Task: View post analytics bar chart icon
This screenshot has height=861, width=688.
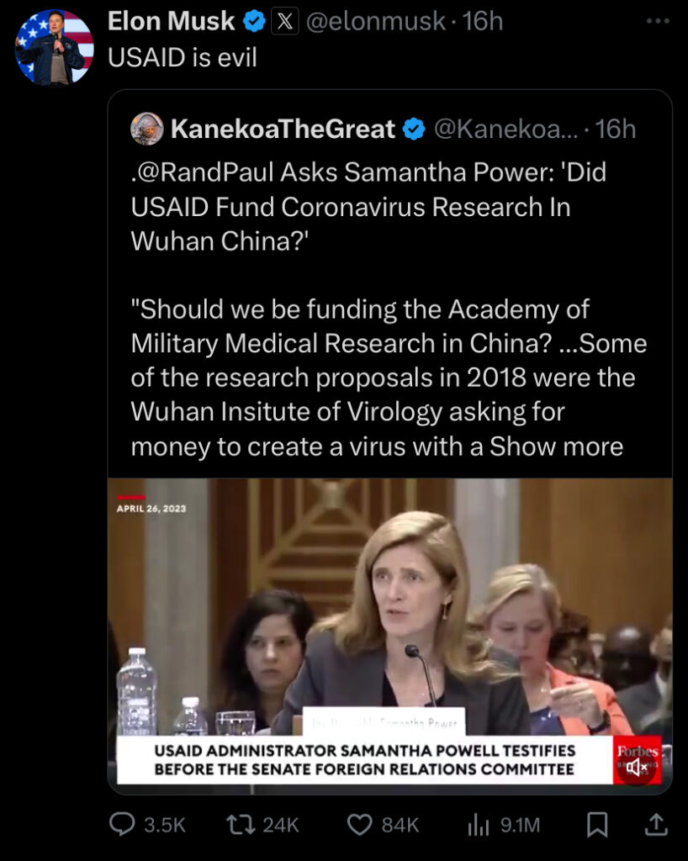Action: click(x=479, y=825)
